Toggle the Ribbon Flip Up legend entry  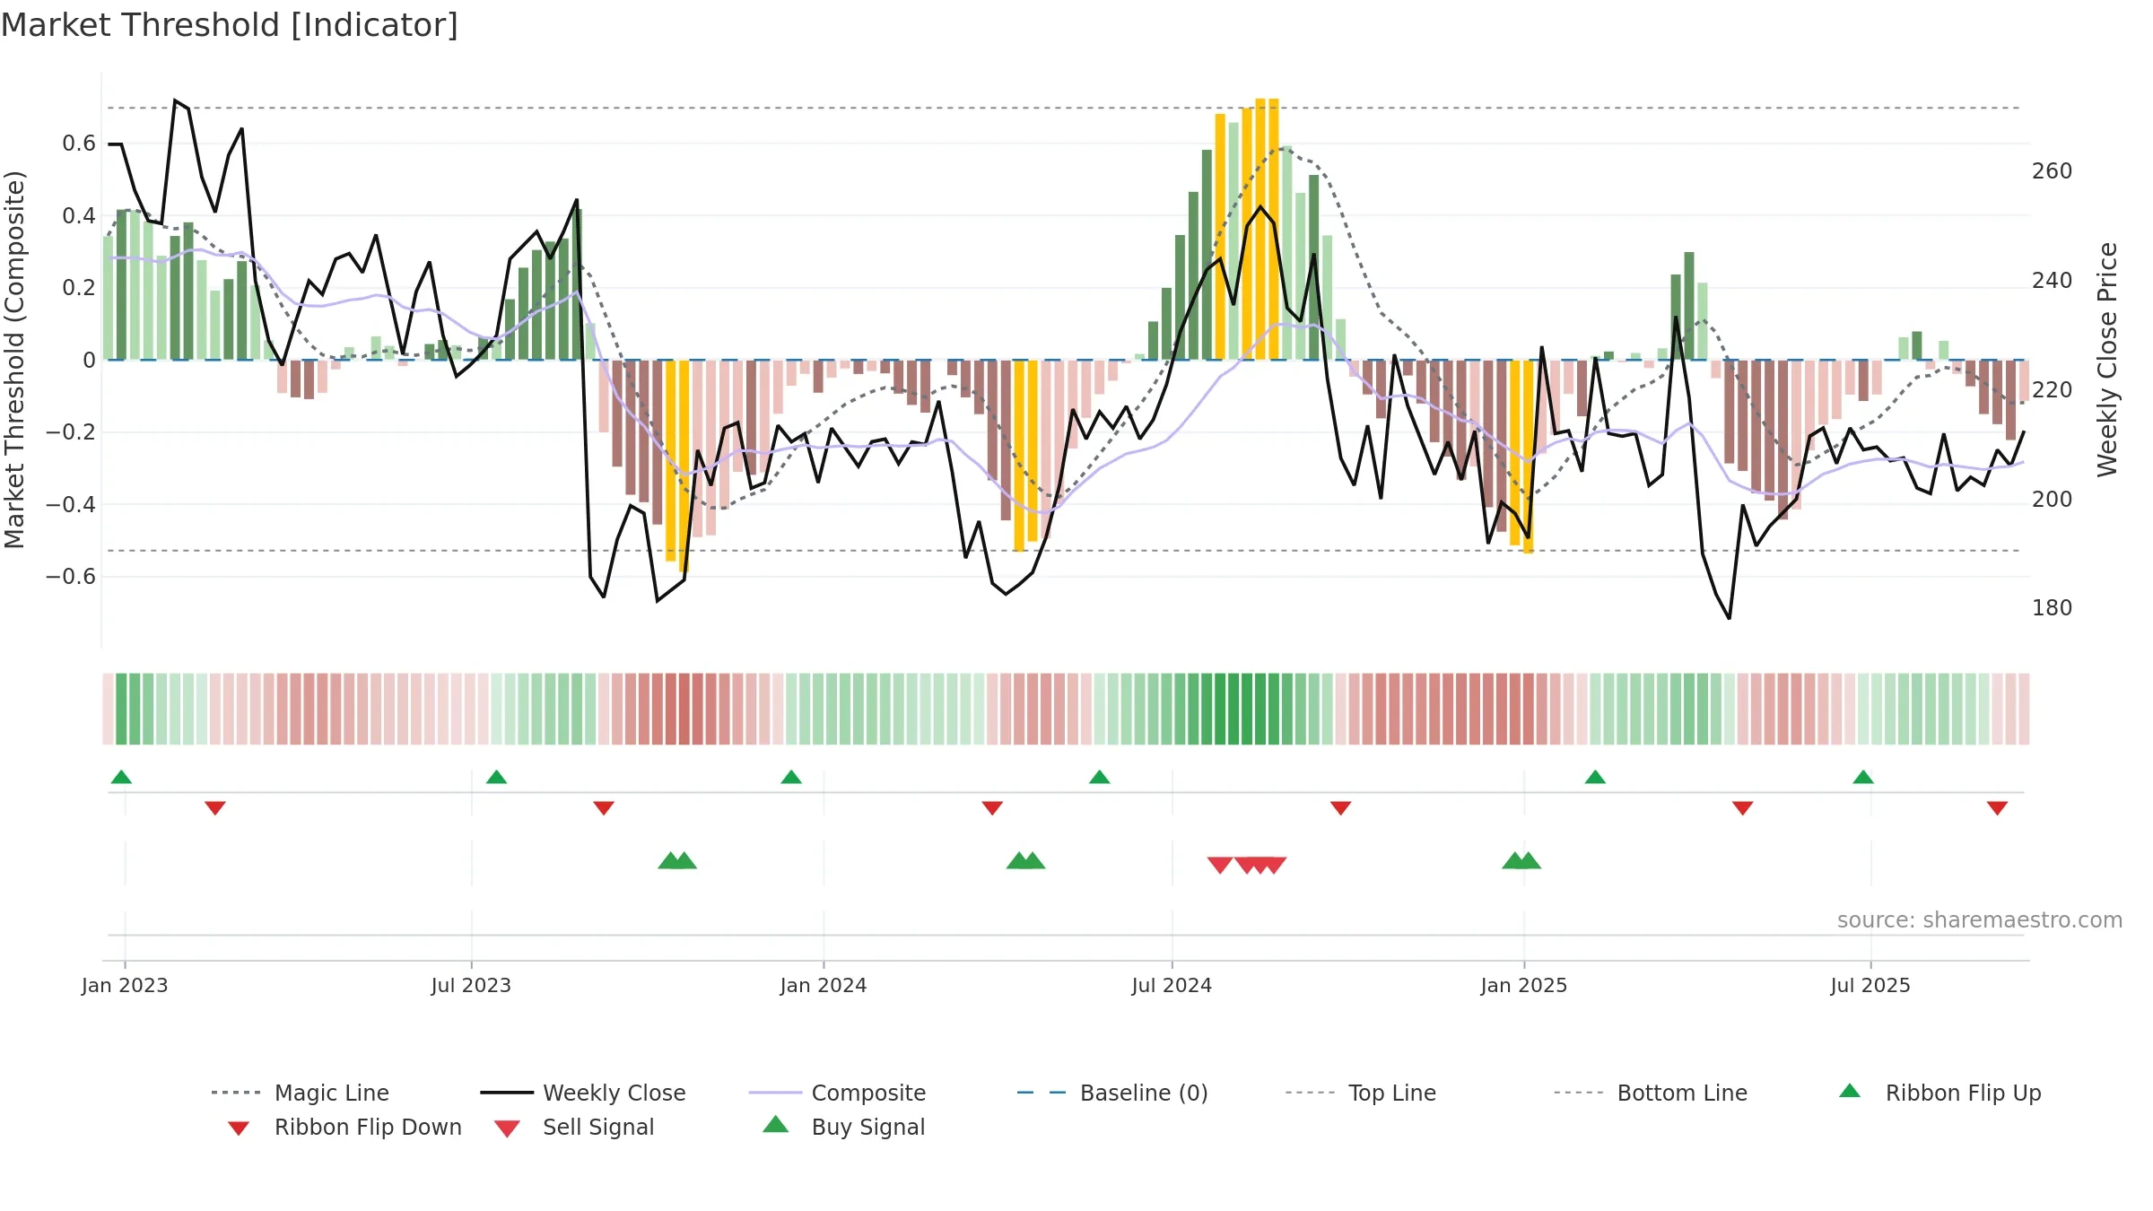[x=1939, y=1093]
